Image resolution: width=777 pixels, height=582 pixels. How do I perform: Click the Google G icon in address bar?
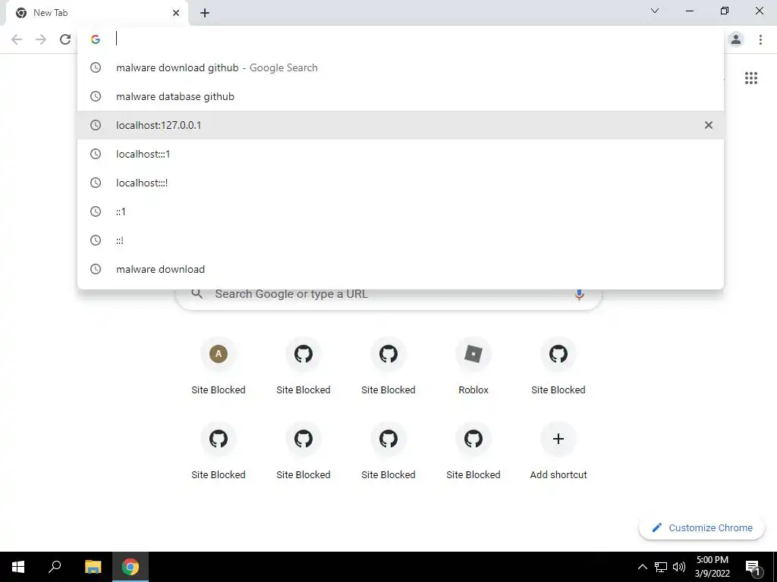point(96,39)
